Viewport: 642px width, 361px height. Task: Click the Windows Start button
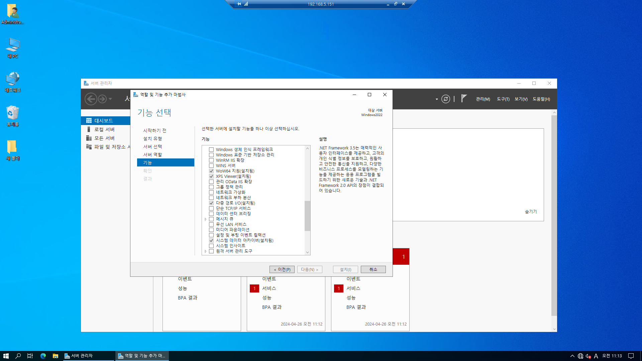[6, 356]
